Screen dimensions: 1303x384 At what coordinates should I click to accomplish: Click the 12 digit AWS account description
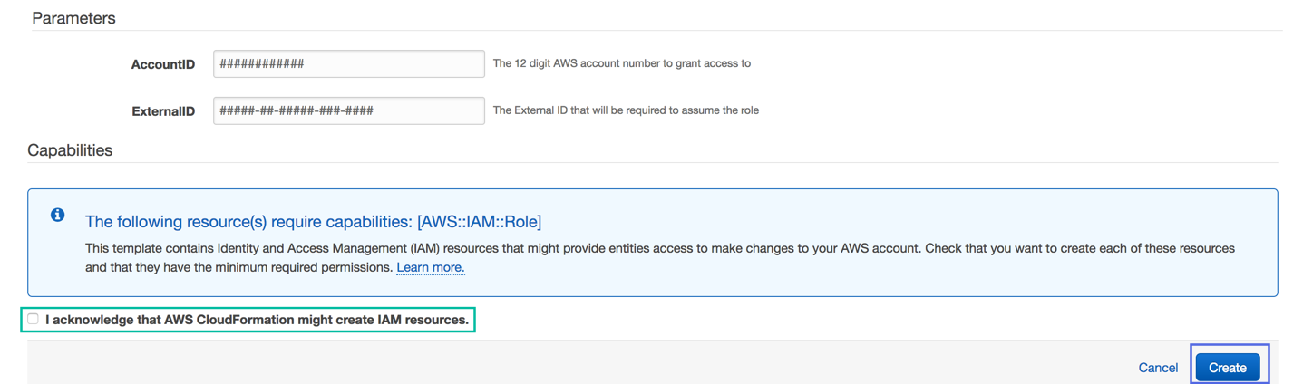tap(621, 63)
